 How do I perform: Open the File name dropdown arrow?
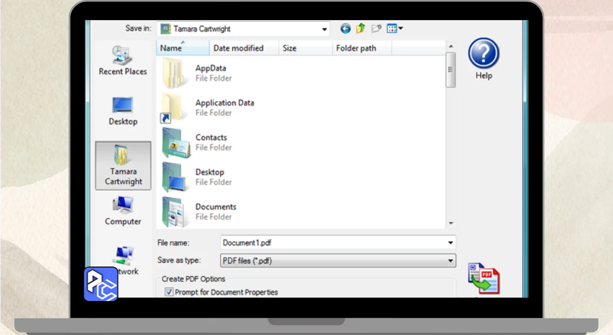[x=450, y=243]
